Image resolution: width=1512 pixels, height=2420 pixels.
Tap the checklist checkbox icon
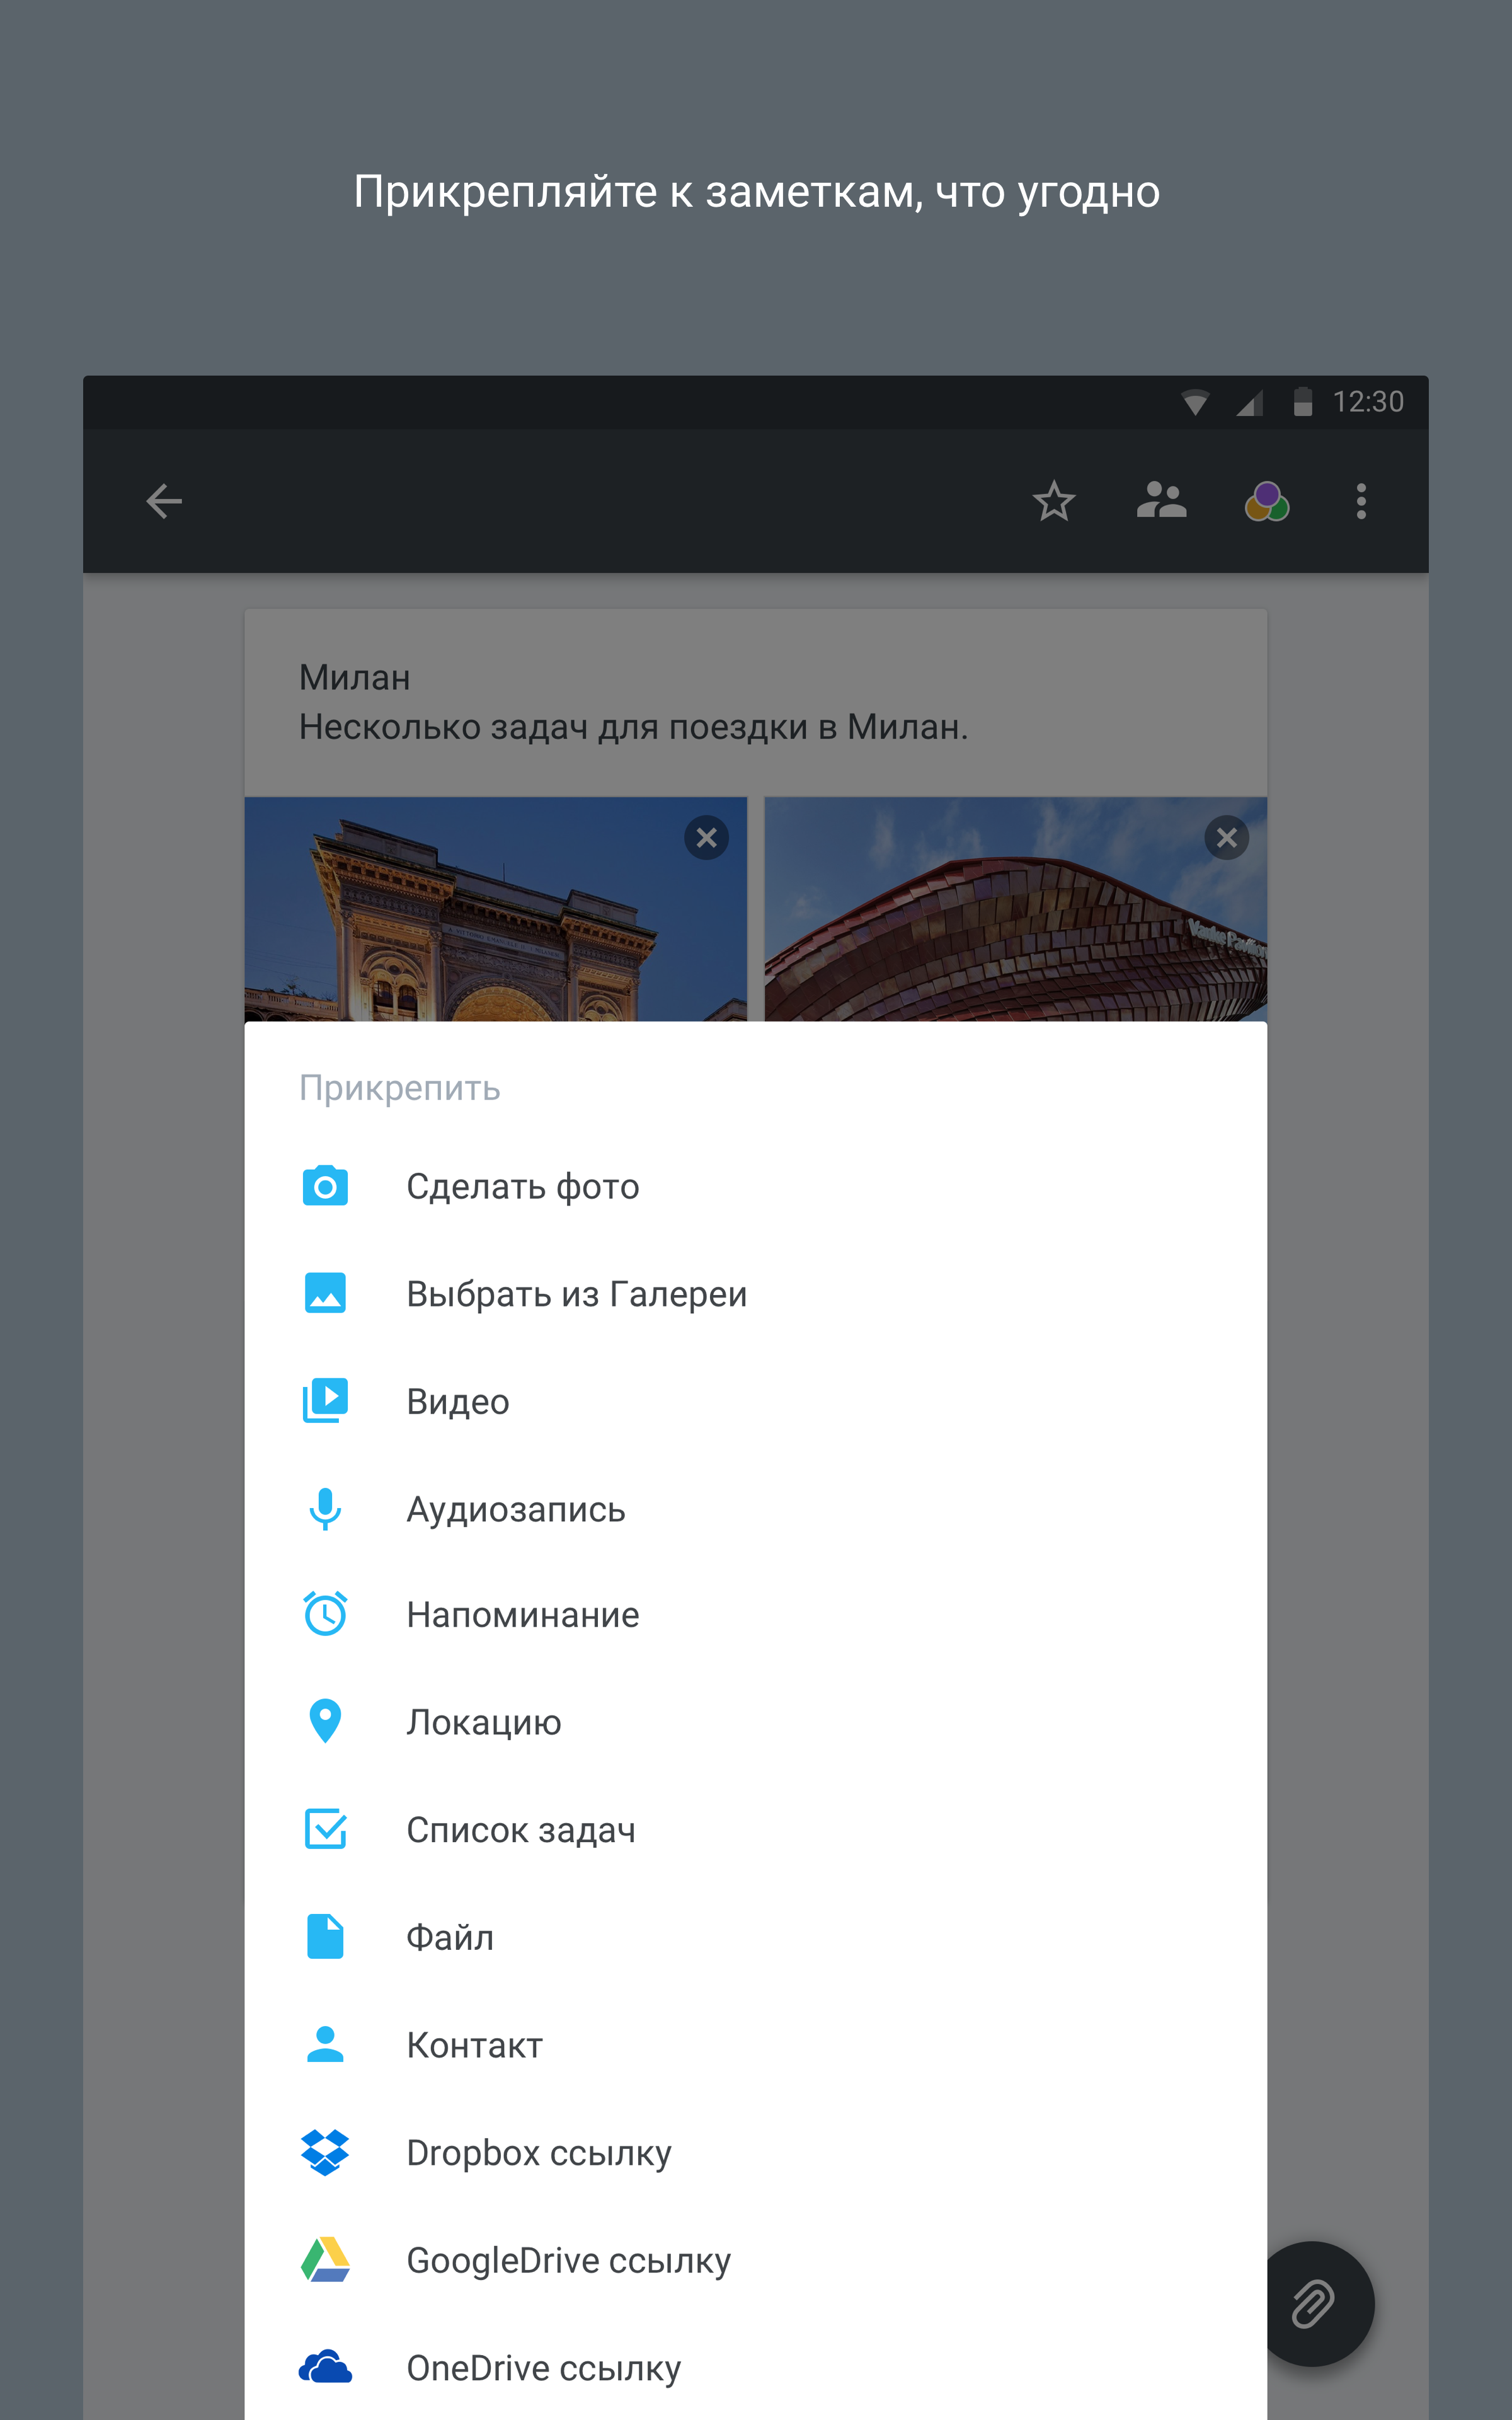coord(325,1829)
